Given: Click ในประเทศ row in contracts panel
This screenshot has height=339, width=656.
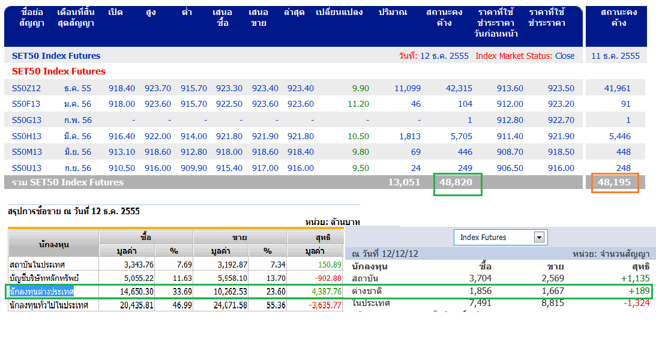Looking at the screenshot, I should pyautogui.click(x=371, y=303).
